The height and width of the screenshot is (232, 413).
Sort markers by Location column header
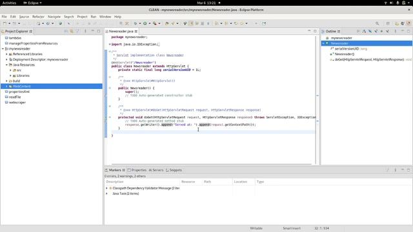244,182
